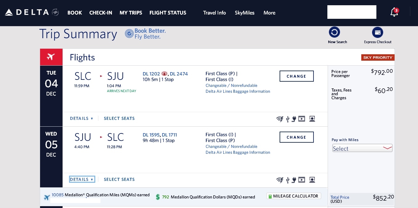Click the 10h 5m | 1 Stop duration

click(158, 80)
